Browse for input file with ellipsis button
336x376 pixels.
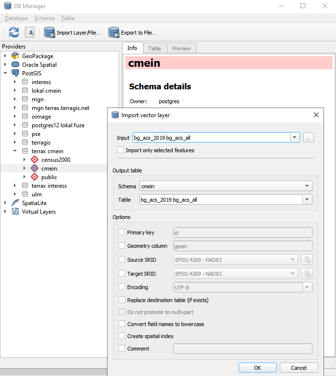click(308, 138)
